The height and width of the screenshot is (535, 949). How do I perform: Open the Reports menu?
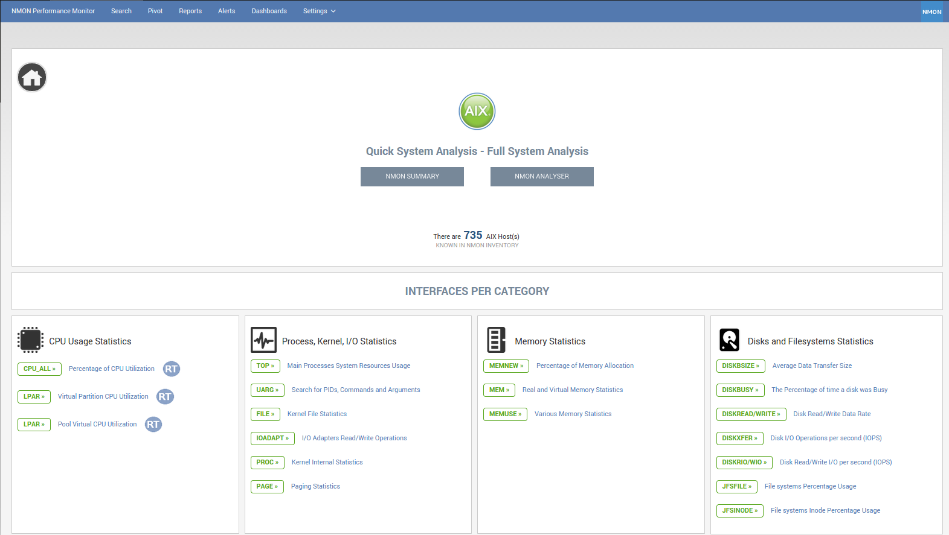tap(190, 11)
